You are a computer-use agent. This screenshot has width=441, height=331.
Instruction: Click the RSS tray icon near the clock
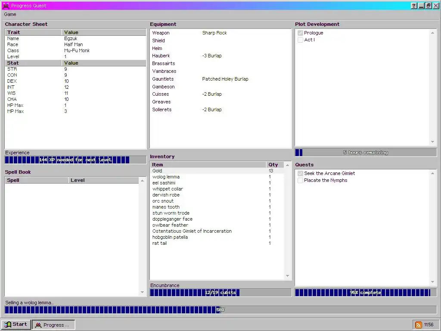click(x=419, y=325)
